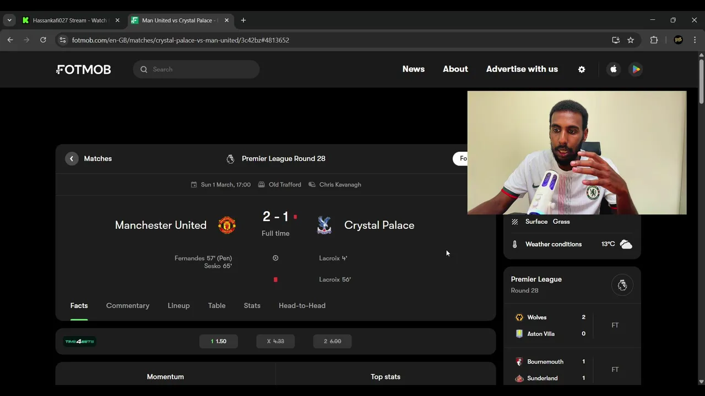The image size is (705, 396).
Task: Bookmark this page with star icon
Action: click(x=631, y=40)
